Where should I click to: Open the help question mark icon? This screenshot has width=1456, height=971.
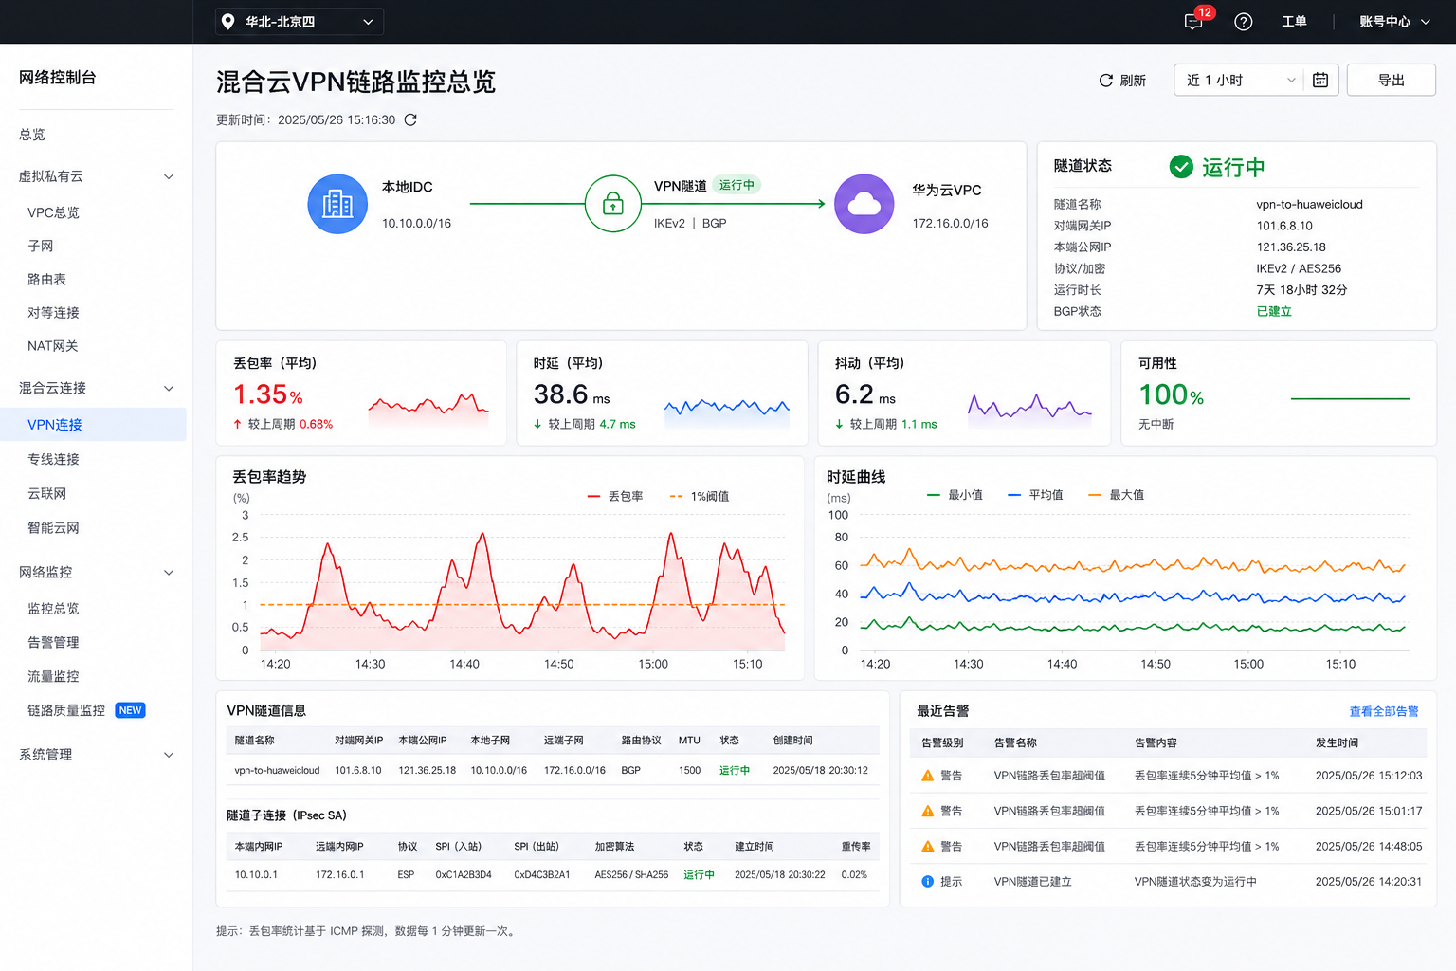tap(1244, 22)
